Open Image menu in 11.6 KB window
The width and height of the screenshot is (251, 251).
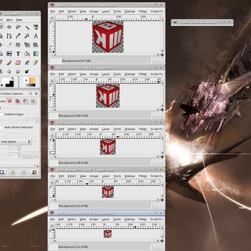click(94, 219)
